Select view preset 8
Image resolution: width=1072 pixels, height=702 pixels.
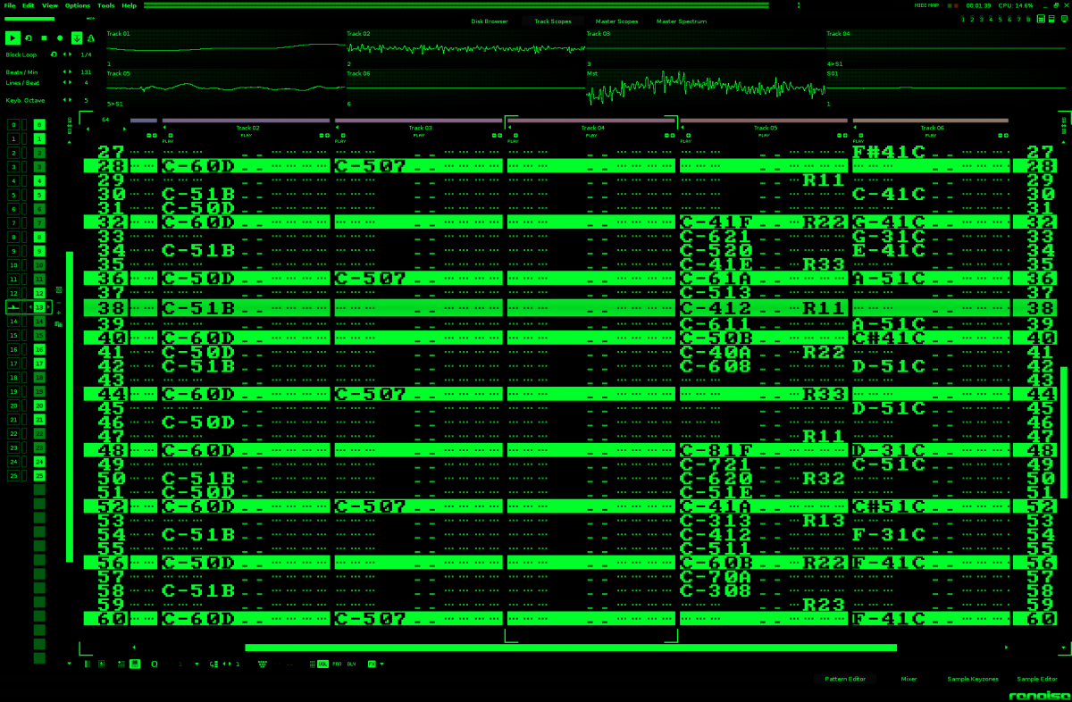pyautogui.click(x=1028, y=19)
